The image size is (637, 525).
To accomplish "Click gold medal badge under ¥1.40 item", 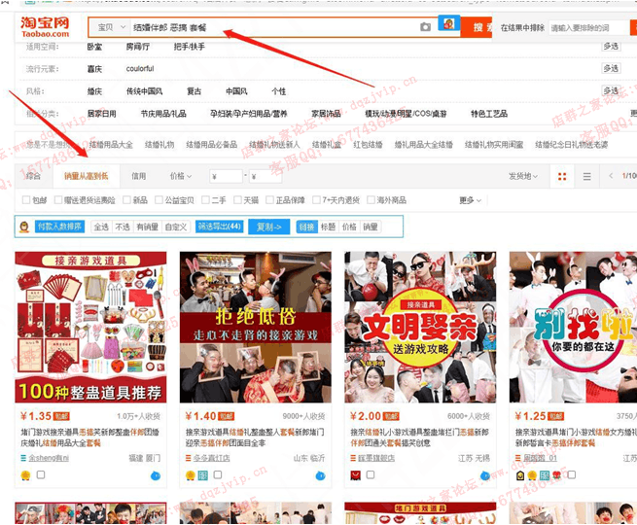I will click(190, 475).
